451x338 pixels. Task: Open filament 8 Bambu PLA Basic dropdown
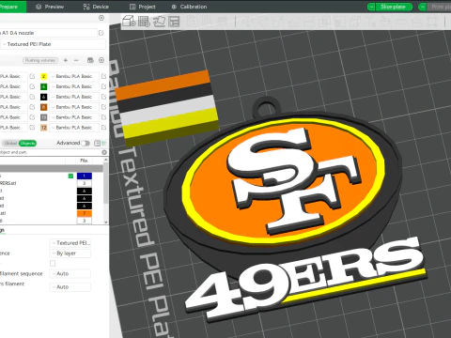[74, 107]
